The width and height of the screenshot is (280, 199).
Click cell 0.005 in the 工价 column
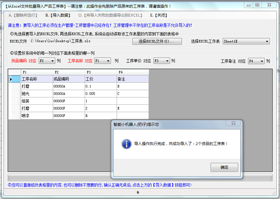click(100, 94)
